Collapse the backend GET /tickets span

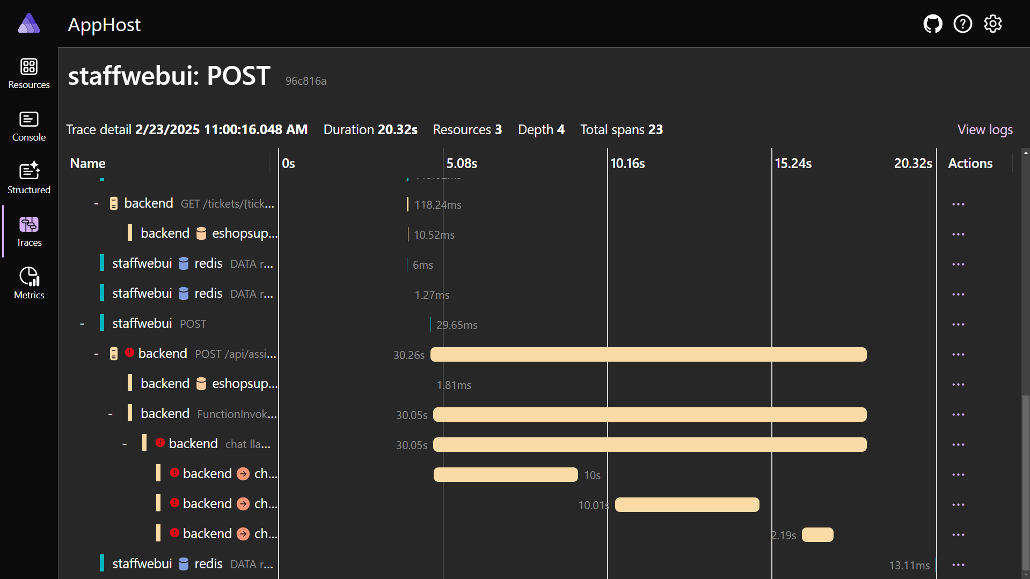pos(96,204)
